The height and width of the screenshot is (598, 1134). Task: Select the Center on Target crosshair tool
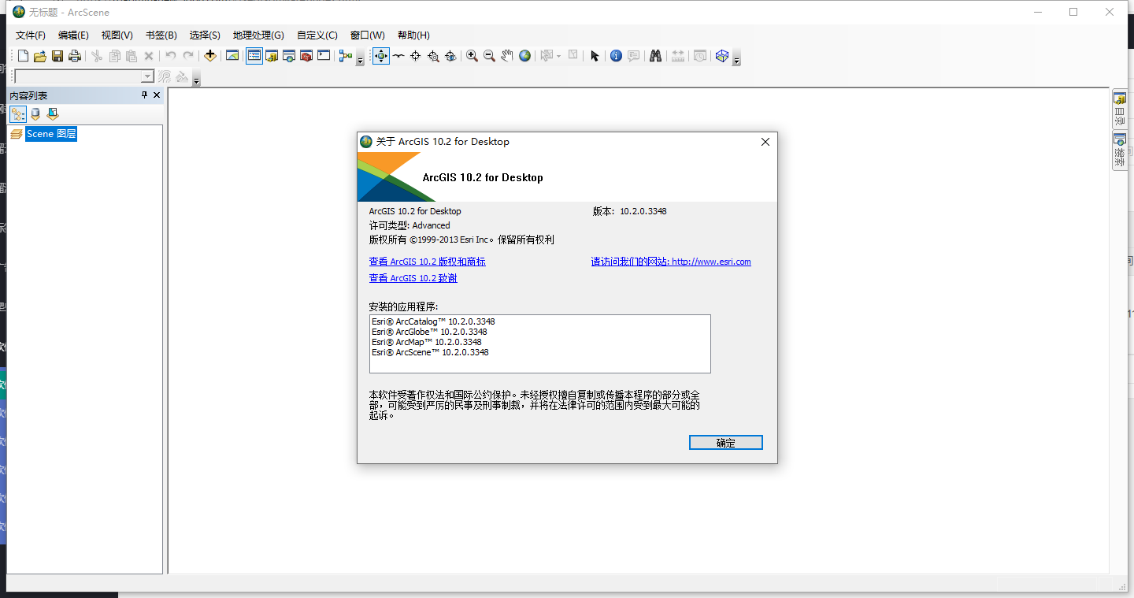pyautogui.click(x=416, y=56)
